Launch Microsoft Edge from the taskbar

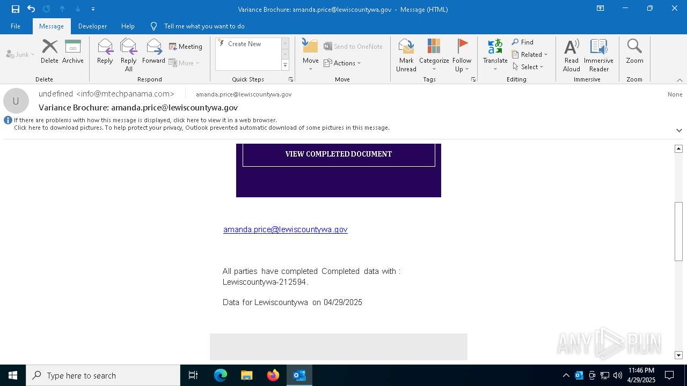tap(221, 375)
